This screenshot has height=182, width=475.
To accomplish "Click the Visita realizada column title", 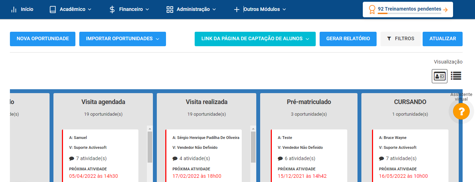I will tap(207, 102).
